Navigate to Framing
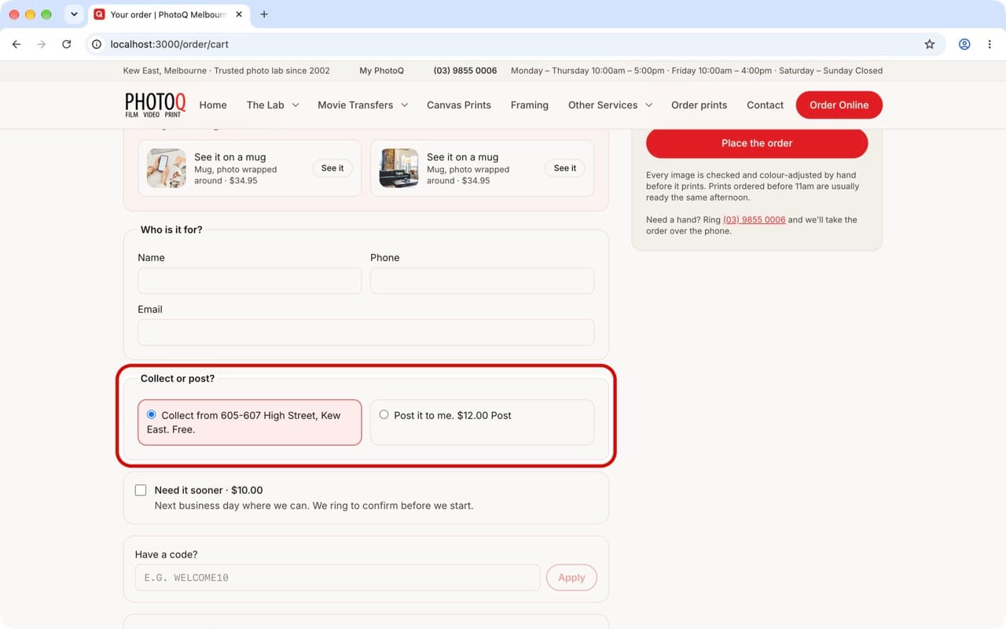The width and height of the screenshot is (1006, 629). 530,105
